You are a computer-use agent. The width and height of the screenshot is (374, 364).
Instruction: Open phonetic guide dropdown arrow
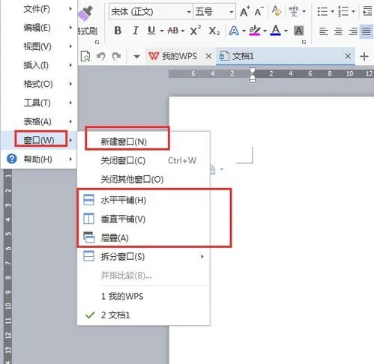304,11
